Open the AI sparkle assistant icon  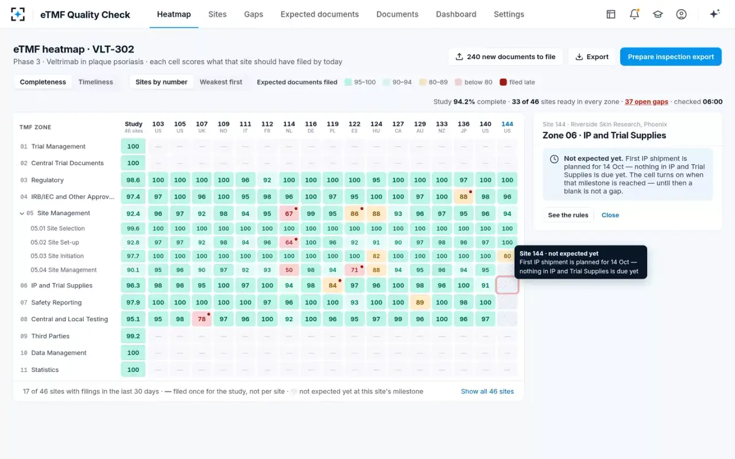[x=715, y=14]
